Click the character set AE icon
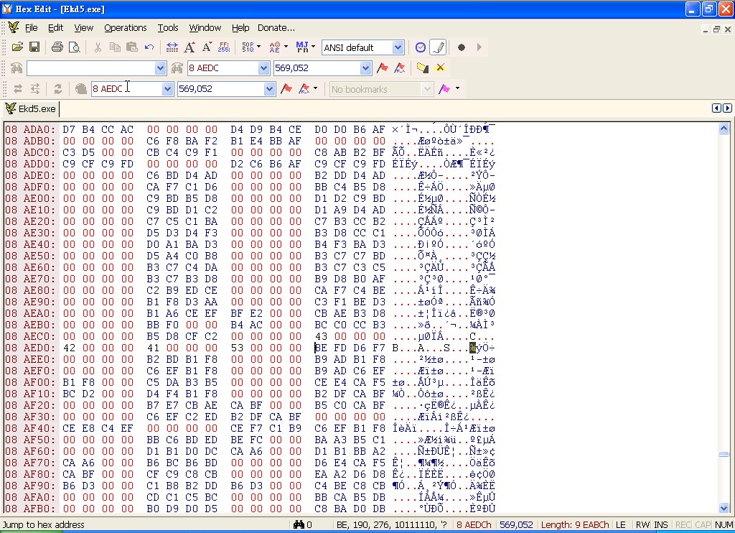735x533 pixels. click(x=275, y=47)
